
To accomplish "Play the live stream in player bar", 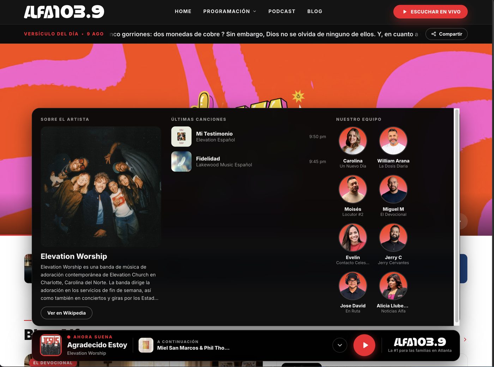I will pyautogui.click(x=364, y=345).
